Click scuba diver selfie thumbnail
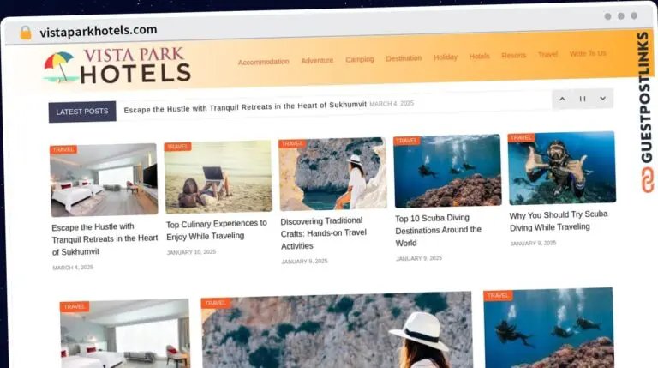Image resolution: width=658 pixels, height=368 pixels. click(562, 168)
